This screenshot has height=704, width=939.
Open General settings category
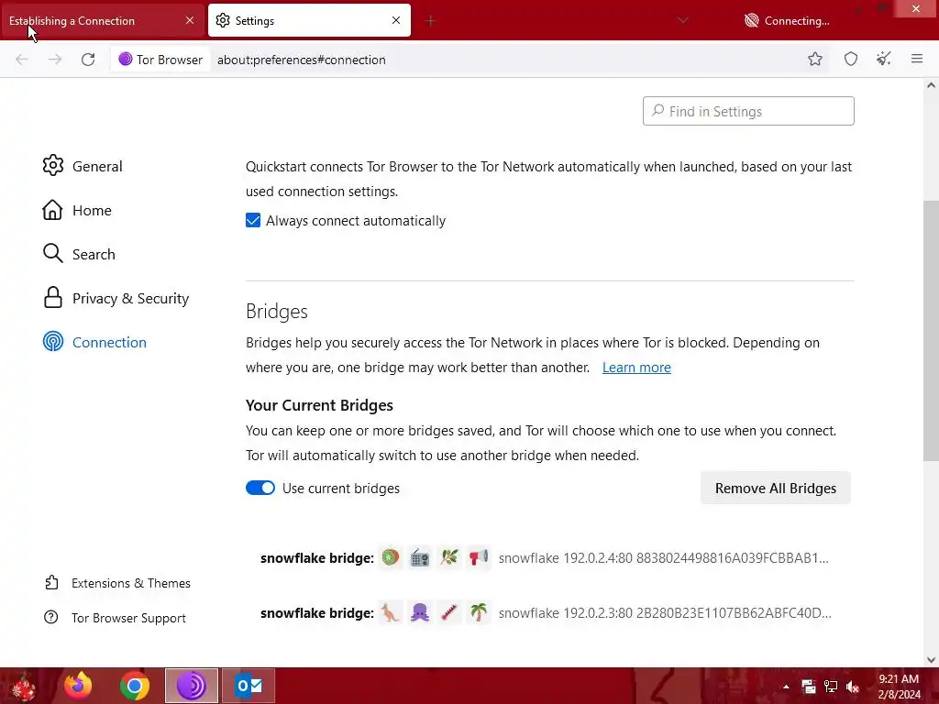click(x=83, y=166)
